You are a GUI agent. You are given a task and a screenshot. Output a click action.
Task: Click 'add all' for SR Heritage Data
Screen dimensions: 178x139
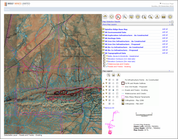[165, 38]
